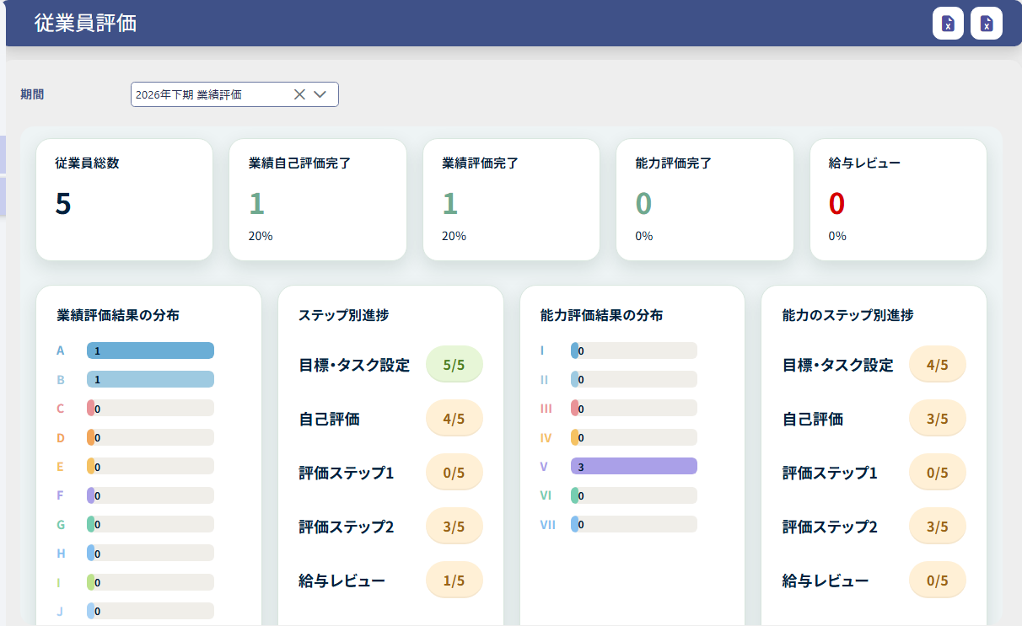The image size is (1022, 626).
Task: Click the ステップ別進捗 panel title
Action: click(x=343, y=315)
